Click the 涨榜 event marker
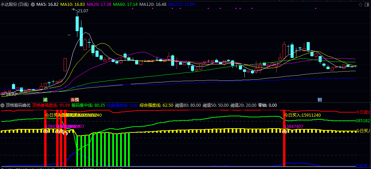 (x=75, y=100)
